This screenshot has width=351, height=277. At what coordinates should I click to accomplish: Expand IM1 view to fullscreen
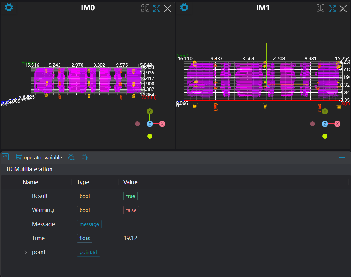tap(332, 8)
